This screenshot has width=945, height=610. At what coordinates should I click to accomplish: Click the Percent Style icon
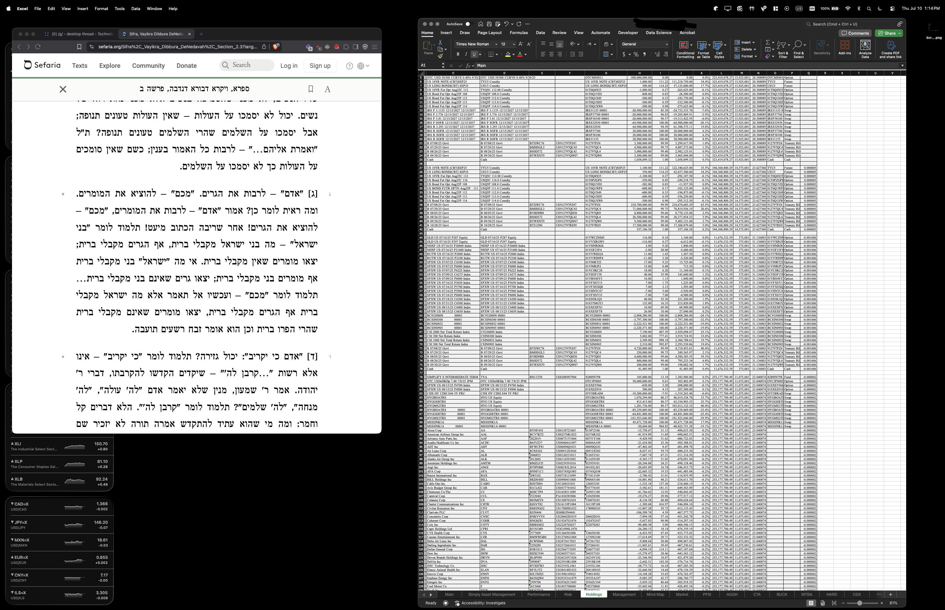click(636, 54)
